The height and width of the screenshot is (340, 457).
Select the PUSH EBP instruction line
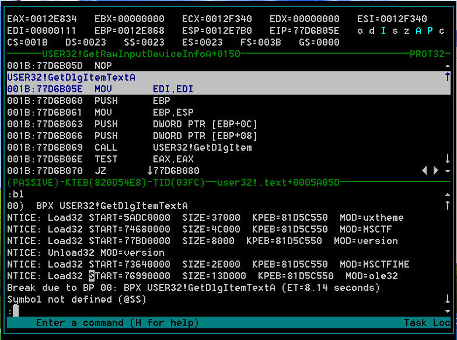pos(89,100)
